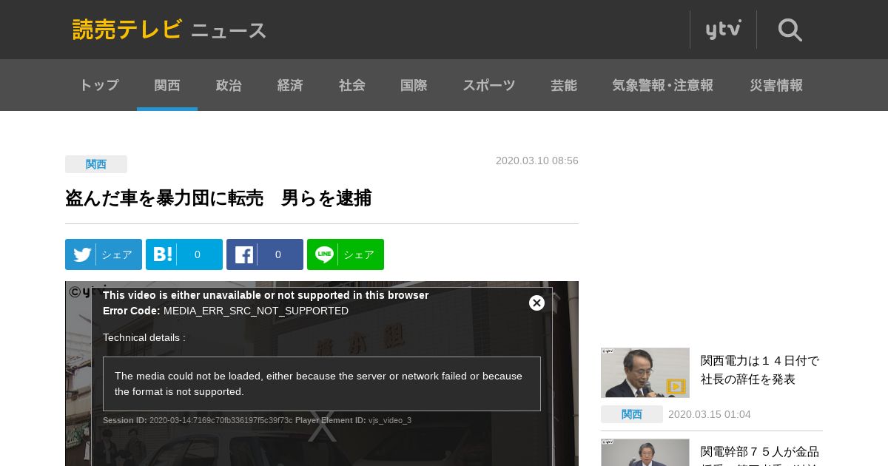The image size is (888, 466).
Task: Select the 関西 navigation tab
Action: coord(167,85)
